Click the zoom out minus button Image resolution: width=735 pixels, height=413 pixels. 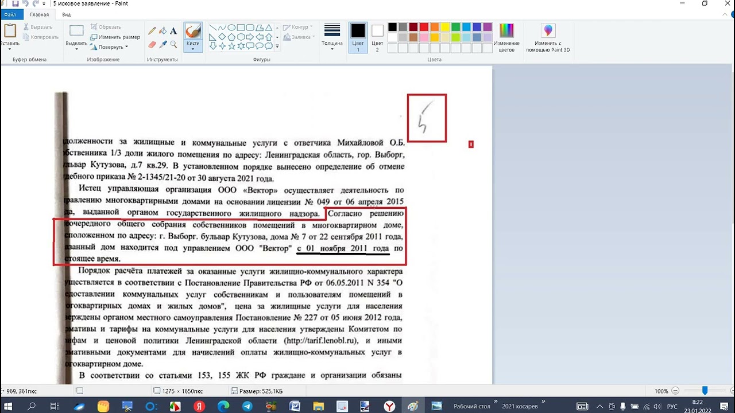coord(675,391)
